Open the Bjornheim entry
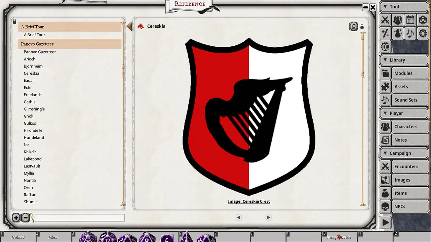Image resolution: width=431 pixels, height=242 pixels. pos(33,66)
